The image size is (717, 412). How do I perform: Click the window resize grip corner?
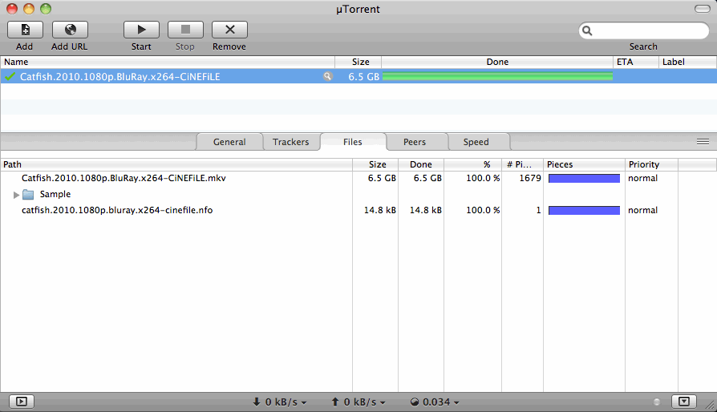pos(710,405)
